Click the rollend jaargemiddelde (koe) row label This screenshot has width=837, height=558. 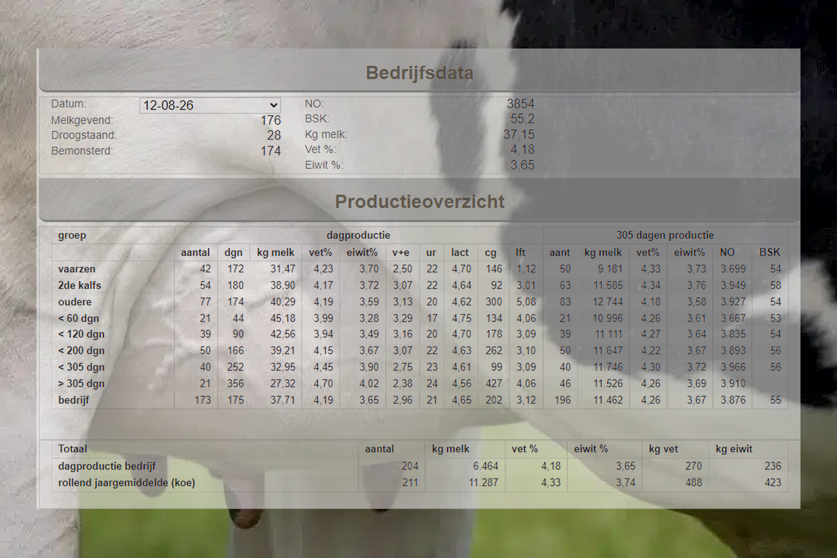pos(126,482)
